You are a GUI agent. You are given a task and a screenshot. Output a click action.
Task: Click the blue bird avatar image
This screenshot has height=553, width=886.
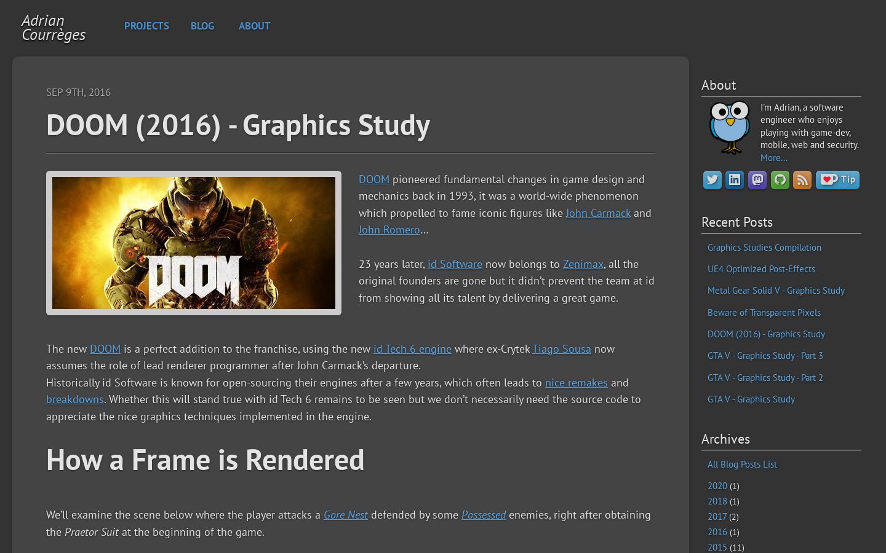730,128
